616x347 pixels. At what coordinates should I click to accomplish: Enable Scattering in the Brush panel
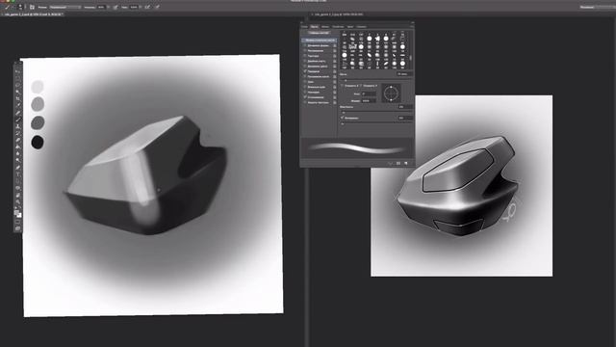tap(305, 51)
